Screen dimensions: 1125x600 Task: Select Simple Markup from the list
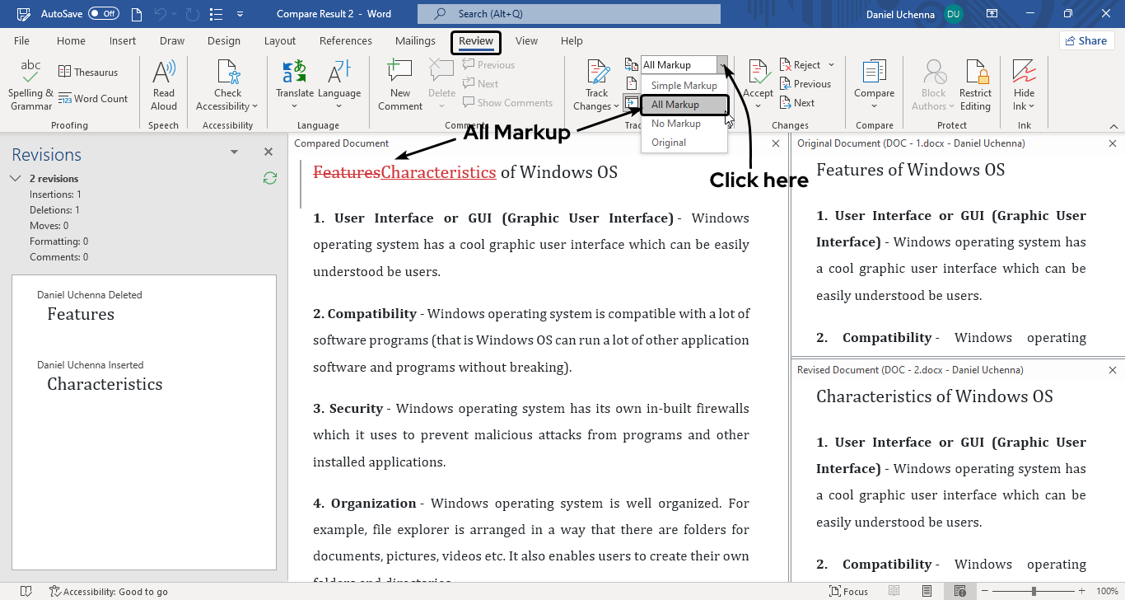click(x=684, y=86)
